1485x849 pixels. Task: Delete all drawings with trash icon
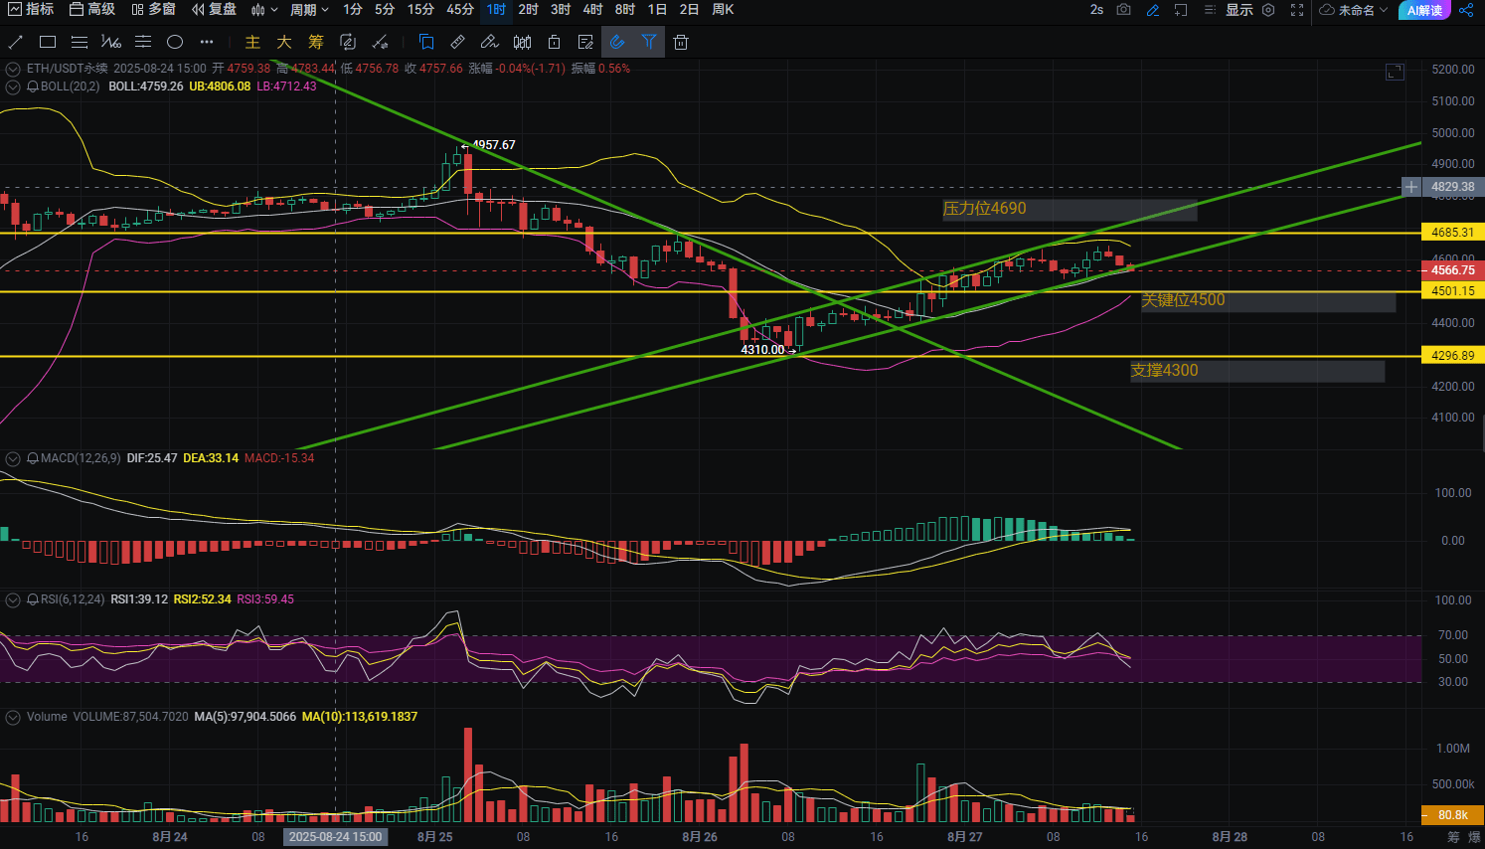[x=681, y=42]
